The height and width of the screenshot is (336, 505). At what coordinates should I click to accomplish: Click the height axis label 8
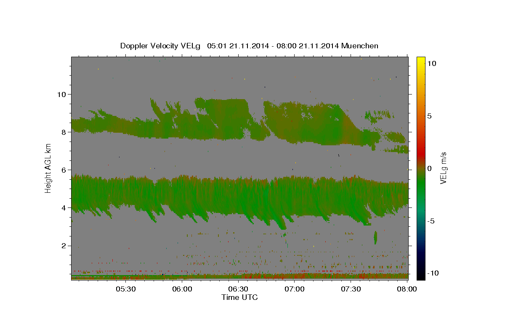click(64, 132)
